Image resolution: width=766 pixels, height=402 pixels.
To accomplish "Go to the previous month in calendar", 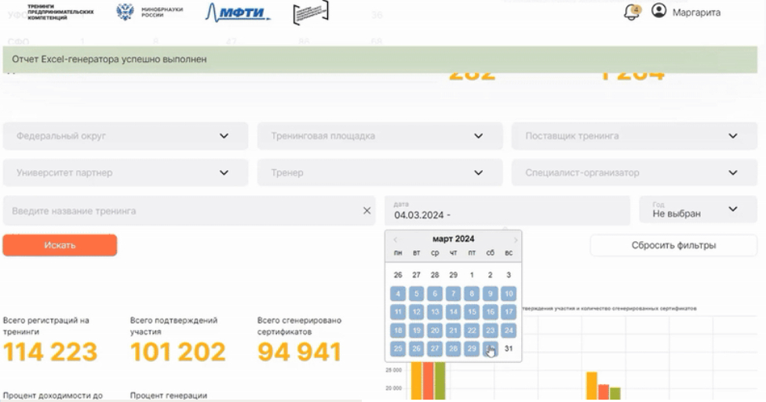I will coord(396,240).
